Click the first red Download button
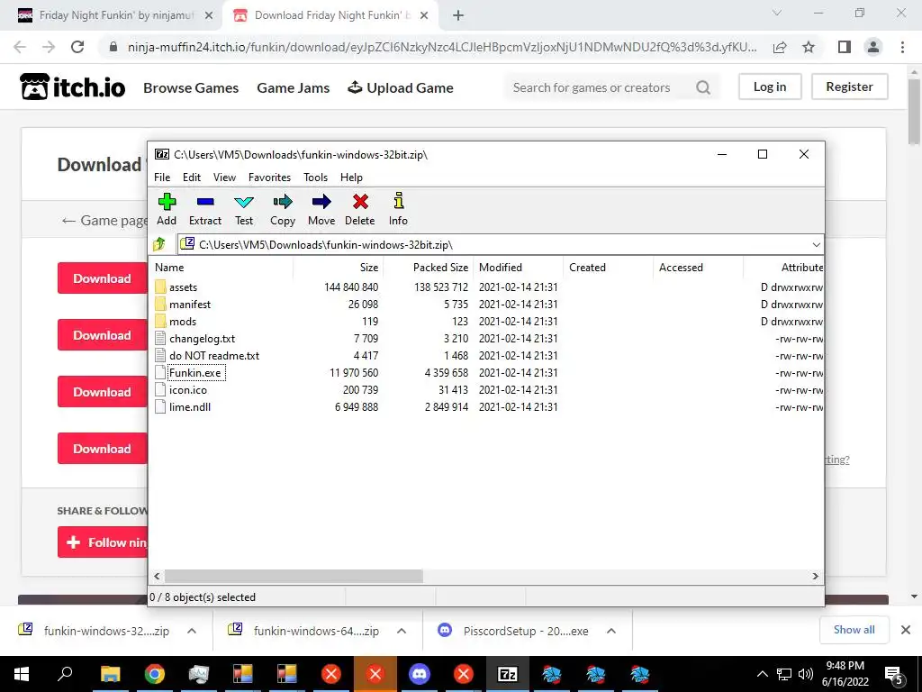Viewport: 922px width, 692px height. point(103,278)
